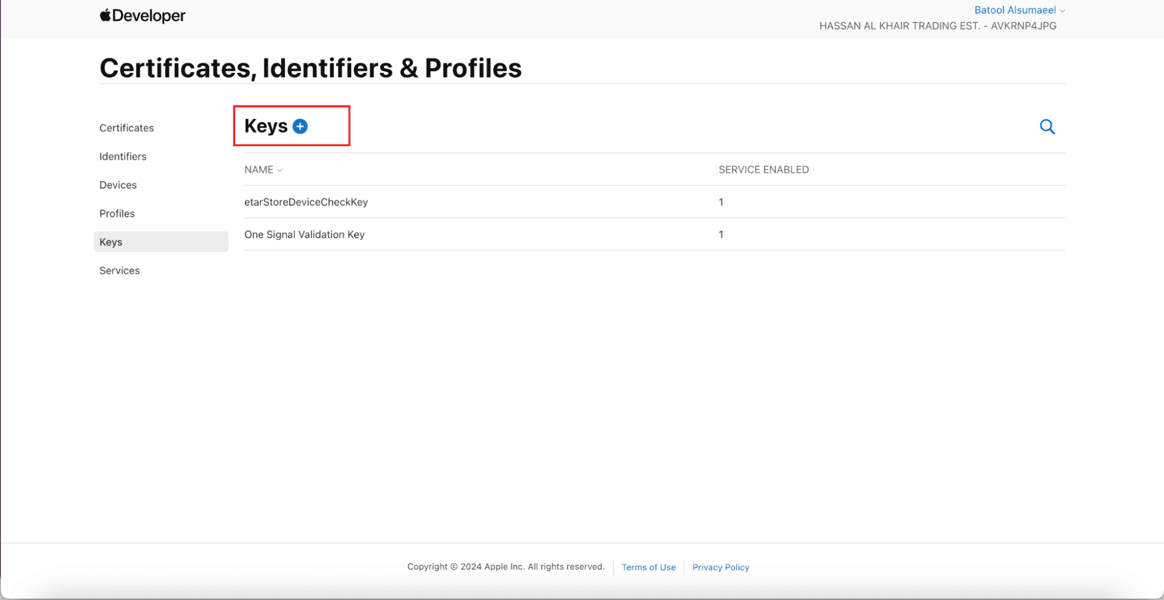The height and width of the screenshot is (600, 1164).
Task: Add a new key with plus icon
Action: point(300,126)
